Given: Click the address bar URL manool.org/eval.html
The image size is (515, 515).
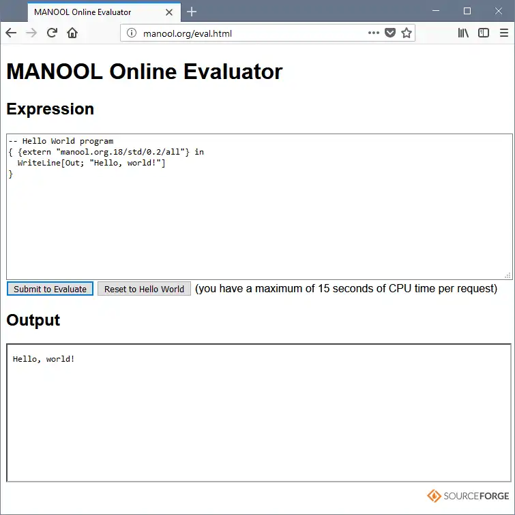Looking at the screenshot, I should (188, 33).
